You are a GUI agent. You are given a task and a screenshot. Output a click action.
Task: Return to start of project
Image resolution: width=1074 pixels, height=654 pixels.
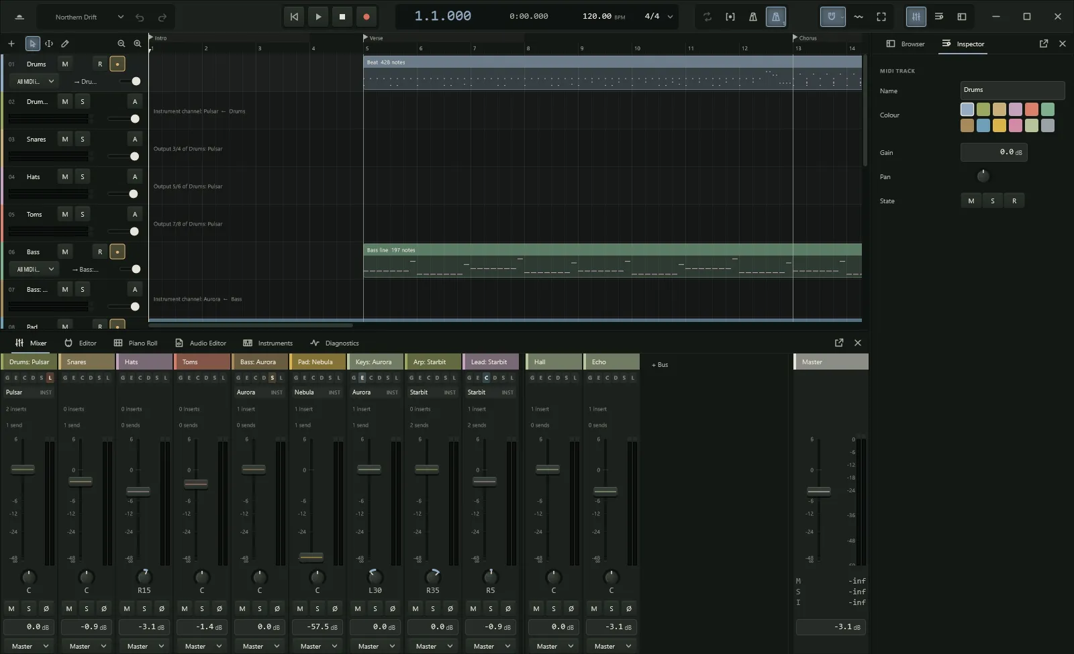click(x=294, y=17)
